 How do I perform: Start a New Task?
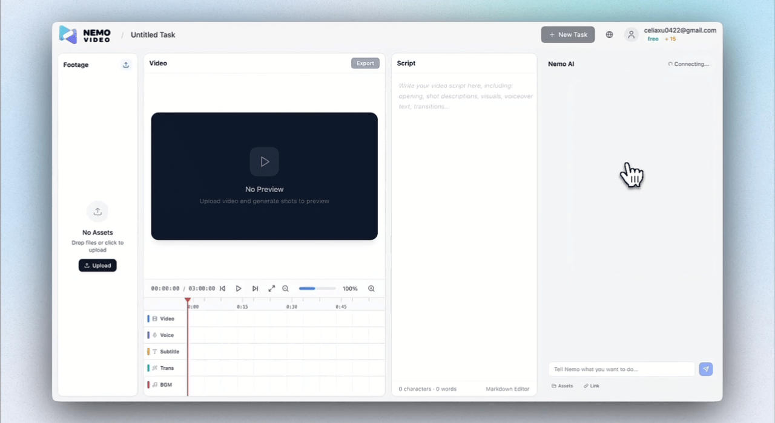(568, 35)
